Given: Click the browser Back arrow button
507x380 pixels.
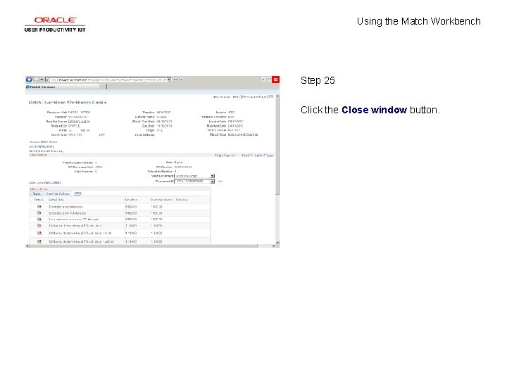Looking at the screenshot, I should coord(29,80).
